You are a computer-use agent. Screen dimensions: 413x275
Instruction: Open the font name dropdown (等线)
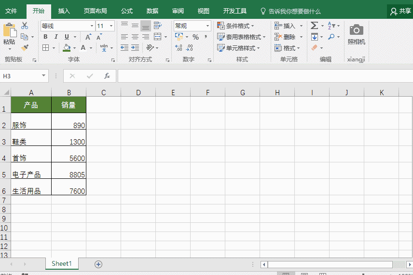click(92, 26)
